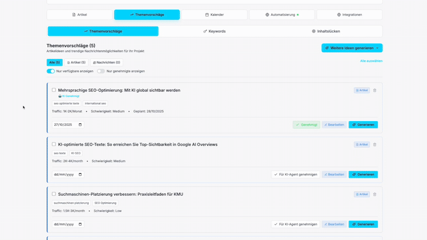Delete the KI-optimierte SEO-Texte suggestion via trash icon
The width and height of the screenshot is (427, 240).
click(x=375, y=145)
